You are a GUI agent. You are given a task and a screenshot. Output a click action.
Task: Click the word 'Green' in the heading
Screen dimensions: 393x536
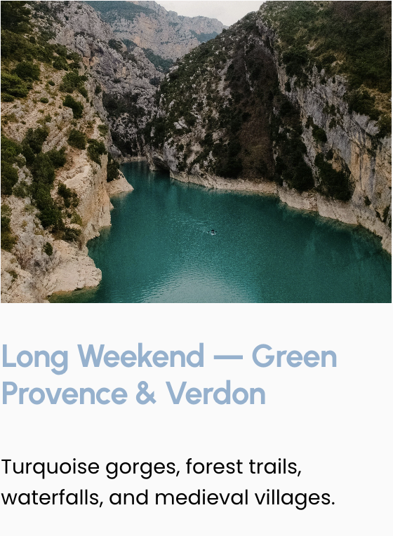pyautogui.click(x=295, y=356)
